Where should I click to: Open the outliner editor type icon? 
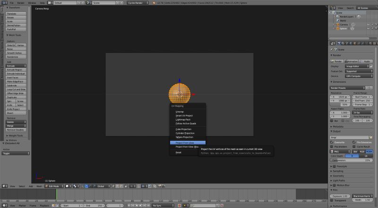[x=333, y=8]
